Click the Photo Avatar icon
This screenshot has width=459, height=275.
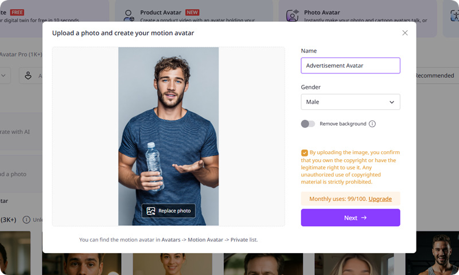292,15
